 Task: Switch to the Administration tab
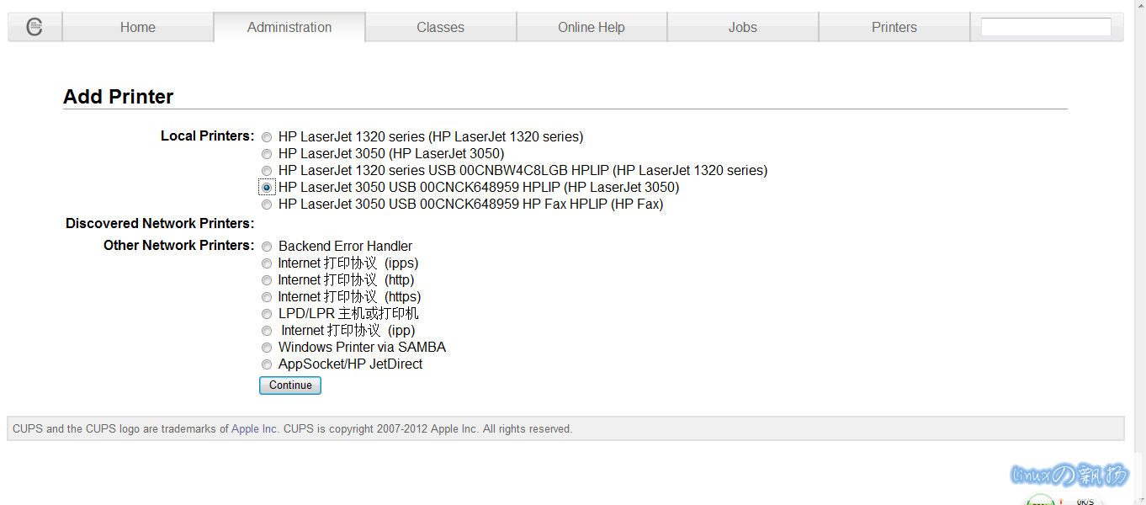289,27
